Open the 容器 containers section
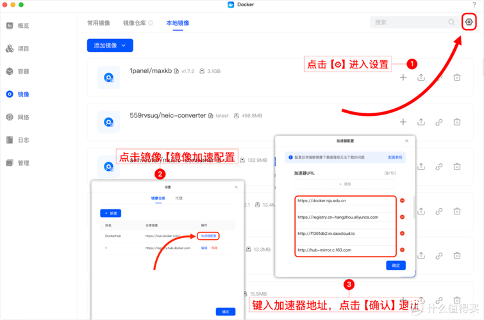 [x=18, y=71]
